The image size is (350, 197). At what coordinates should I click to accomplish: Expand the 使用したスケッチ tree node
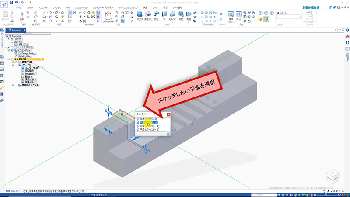(x=13, y=85)
